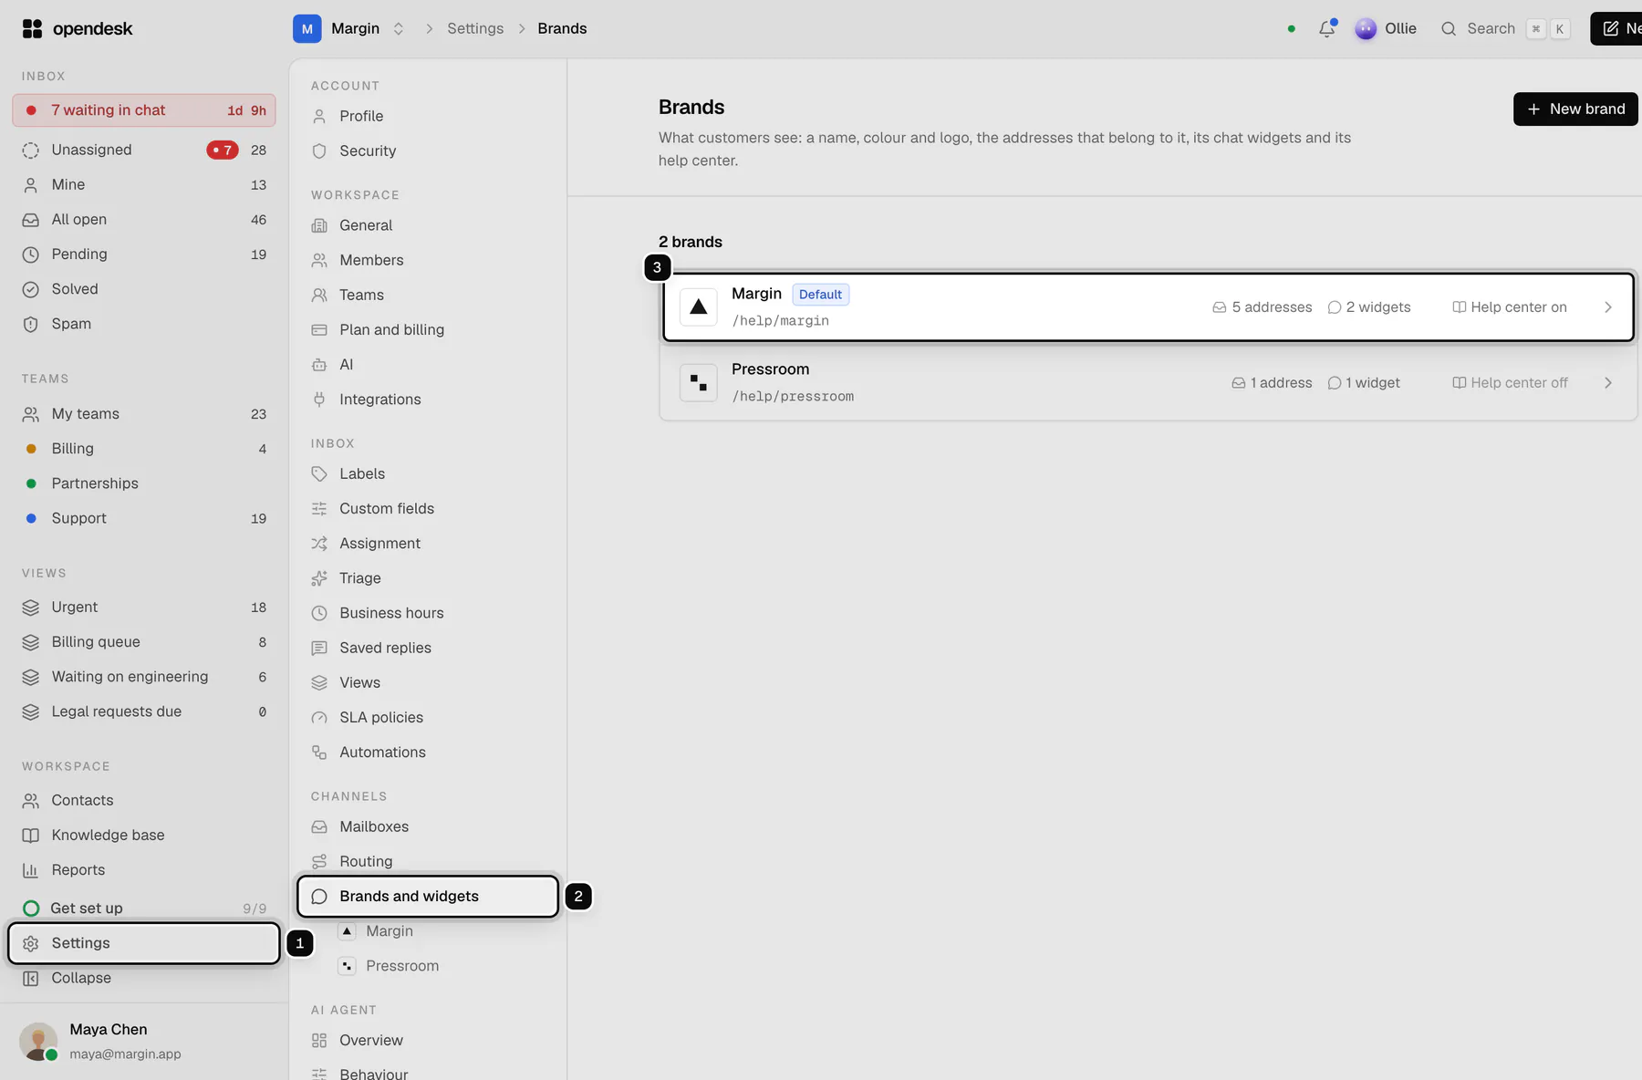The width and height of the screenshot is (1642, 1080).
Task: Open the 7 waiting in chat alert
Action: pyautogui.click(x=144, y=110)
